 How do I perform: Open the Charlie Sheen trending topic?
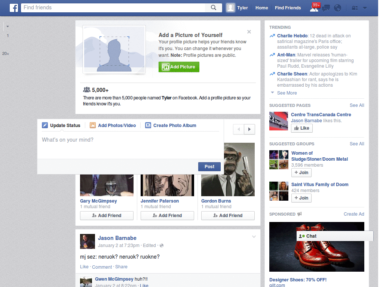pos(292,74)
